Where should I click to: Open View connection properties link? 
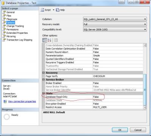point(22,101)
